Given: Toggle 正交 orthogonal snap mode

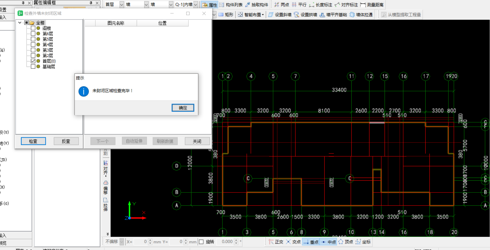Looking at the screenshot, I should coord(276,242).
